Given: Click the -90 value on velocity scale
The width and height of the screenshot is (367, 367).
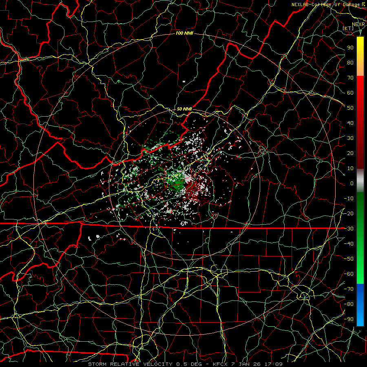Looking at the screenshot, I should [349, 319].
